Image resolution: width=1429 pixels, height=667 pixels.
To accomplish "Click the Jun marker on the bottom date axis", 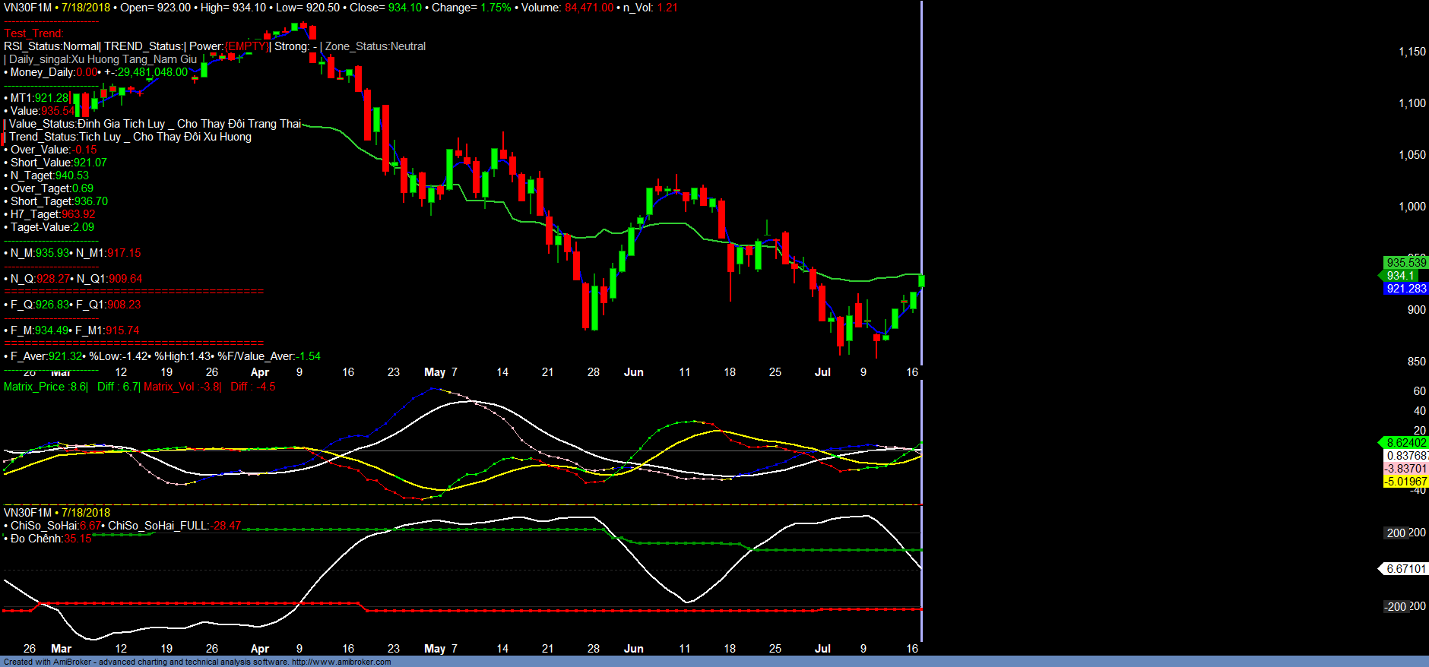I will pyautogui.click(x=633, y=649).
